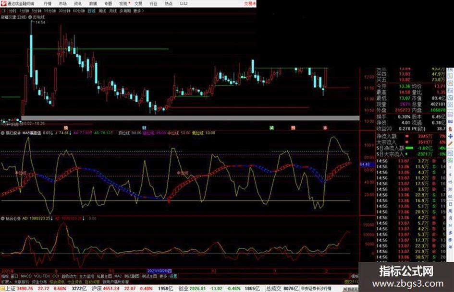Click the blue event badge under the price chart

pyautogui.click(x=144, y=128)
